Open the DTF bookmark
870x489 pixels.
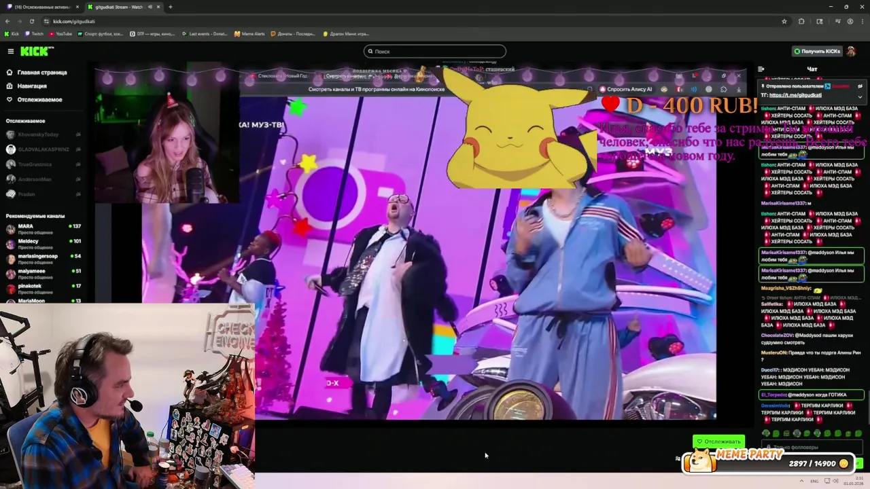click(152, 33)
